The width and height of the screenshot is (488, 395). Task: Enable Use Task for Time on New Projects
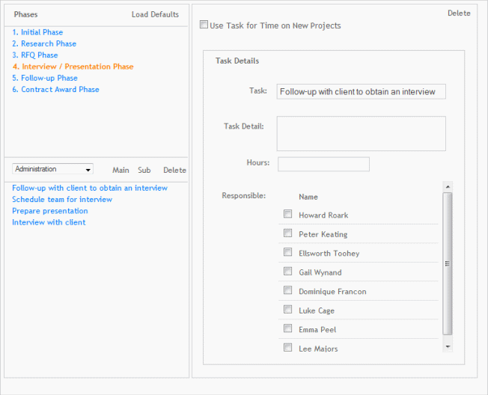pyautogui.click(x=204, y=25)
